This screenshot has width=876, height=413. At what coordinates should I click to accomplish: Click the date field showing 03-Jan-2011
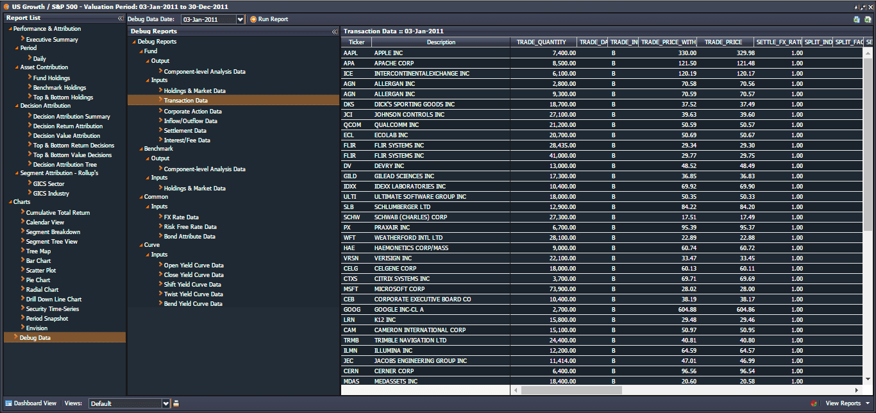[208, 19]
